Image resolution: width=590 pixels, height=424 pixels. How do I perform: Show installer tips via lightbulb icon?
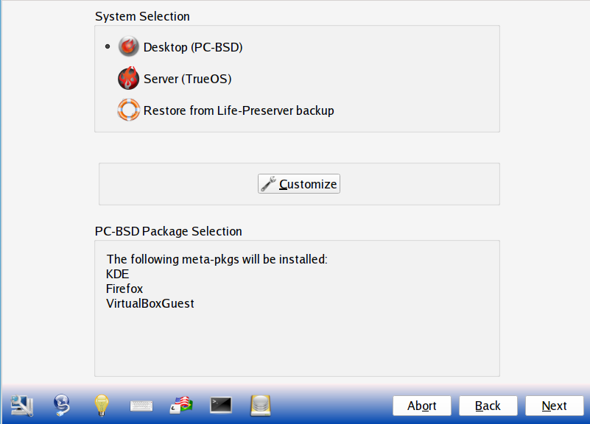pos(101,406)
